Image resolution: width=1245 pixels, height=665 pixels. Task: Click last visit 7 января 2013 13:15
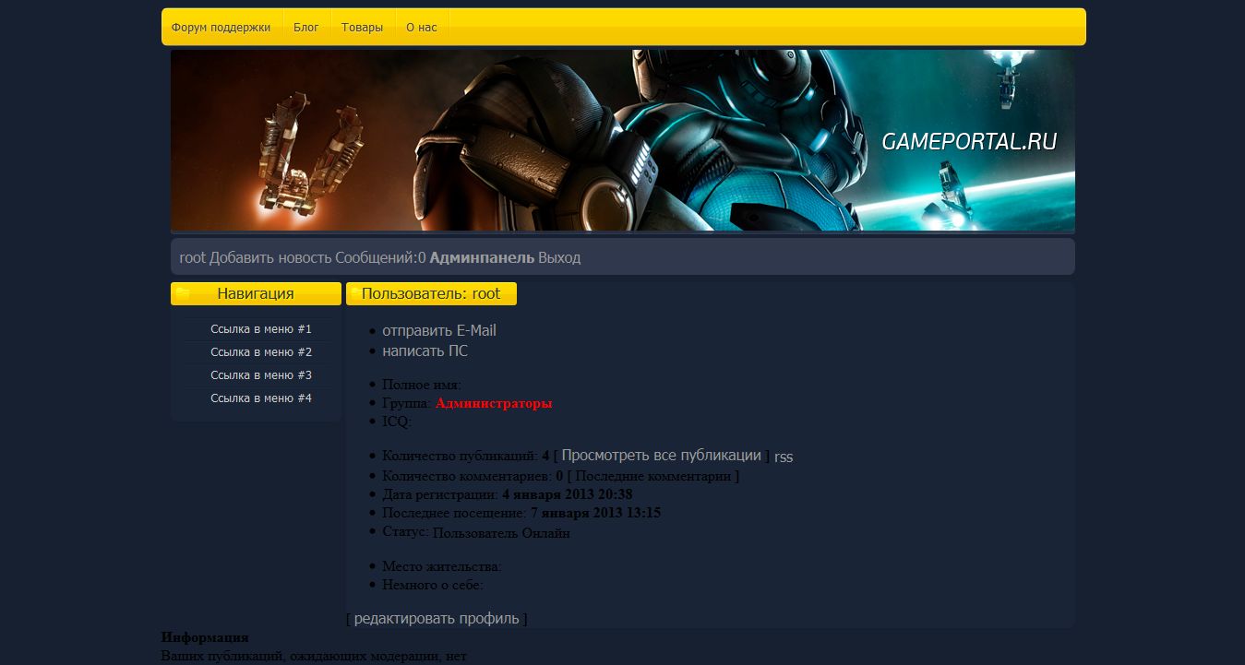[595, 514]
